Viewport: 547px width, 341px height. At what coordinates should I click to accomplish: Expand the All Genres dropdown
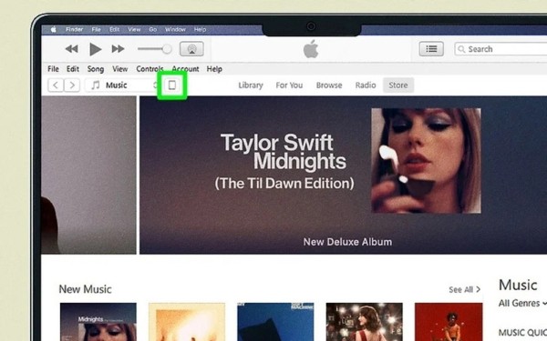522,304
